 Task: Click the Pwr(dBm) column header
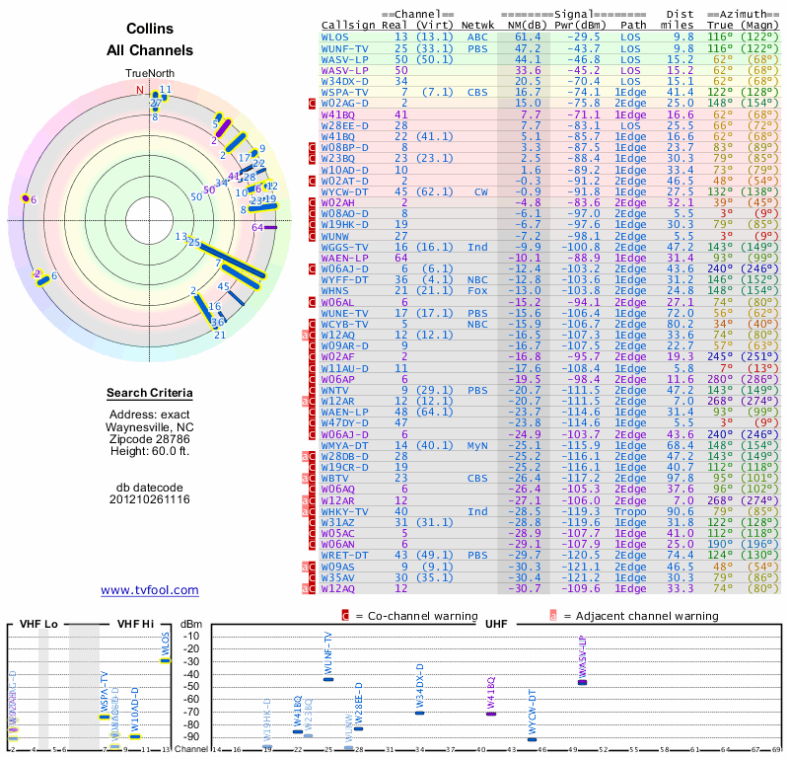coord(580,25)
